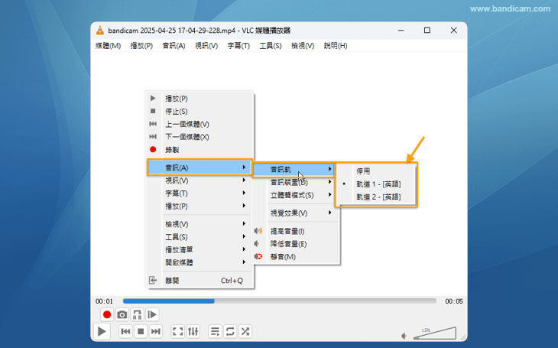Expand 音訊(A) submenu in context menu
Image resolution: width=558 pixels, height=348 pixels.
pyautogui.click(x=200, y=167)
